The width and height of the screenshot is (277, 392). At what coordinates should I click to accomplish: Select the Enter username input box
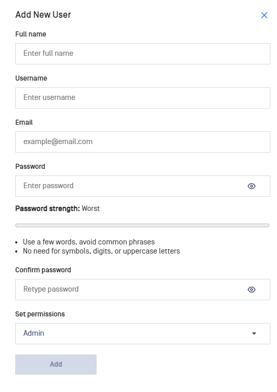tap(143, 98)
